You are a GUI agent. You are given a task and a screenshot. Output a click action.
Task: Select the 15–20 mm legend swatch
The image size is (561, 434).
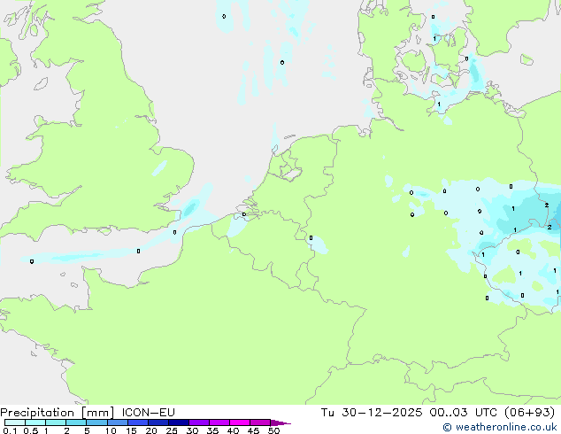pos(138,422)
